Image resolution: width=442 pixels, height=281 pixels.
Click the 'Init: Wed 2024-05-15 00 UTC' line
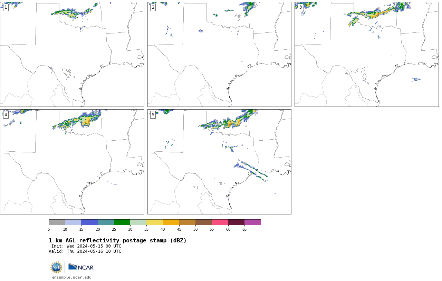[86, 246]
